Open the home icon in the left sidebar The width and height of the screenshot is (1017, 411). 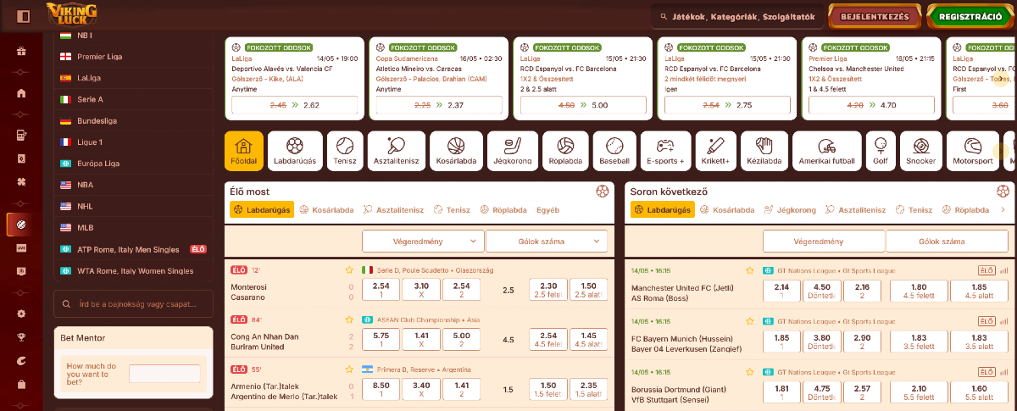coord(21,92)
